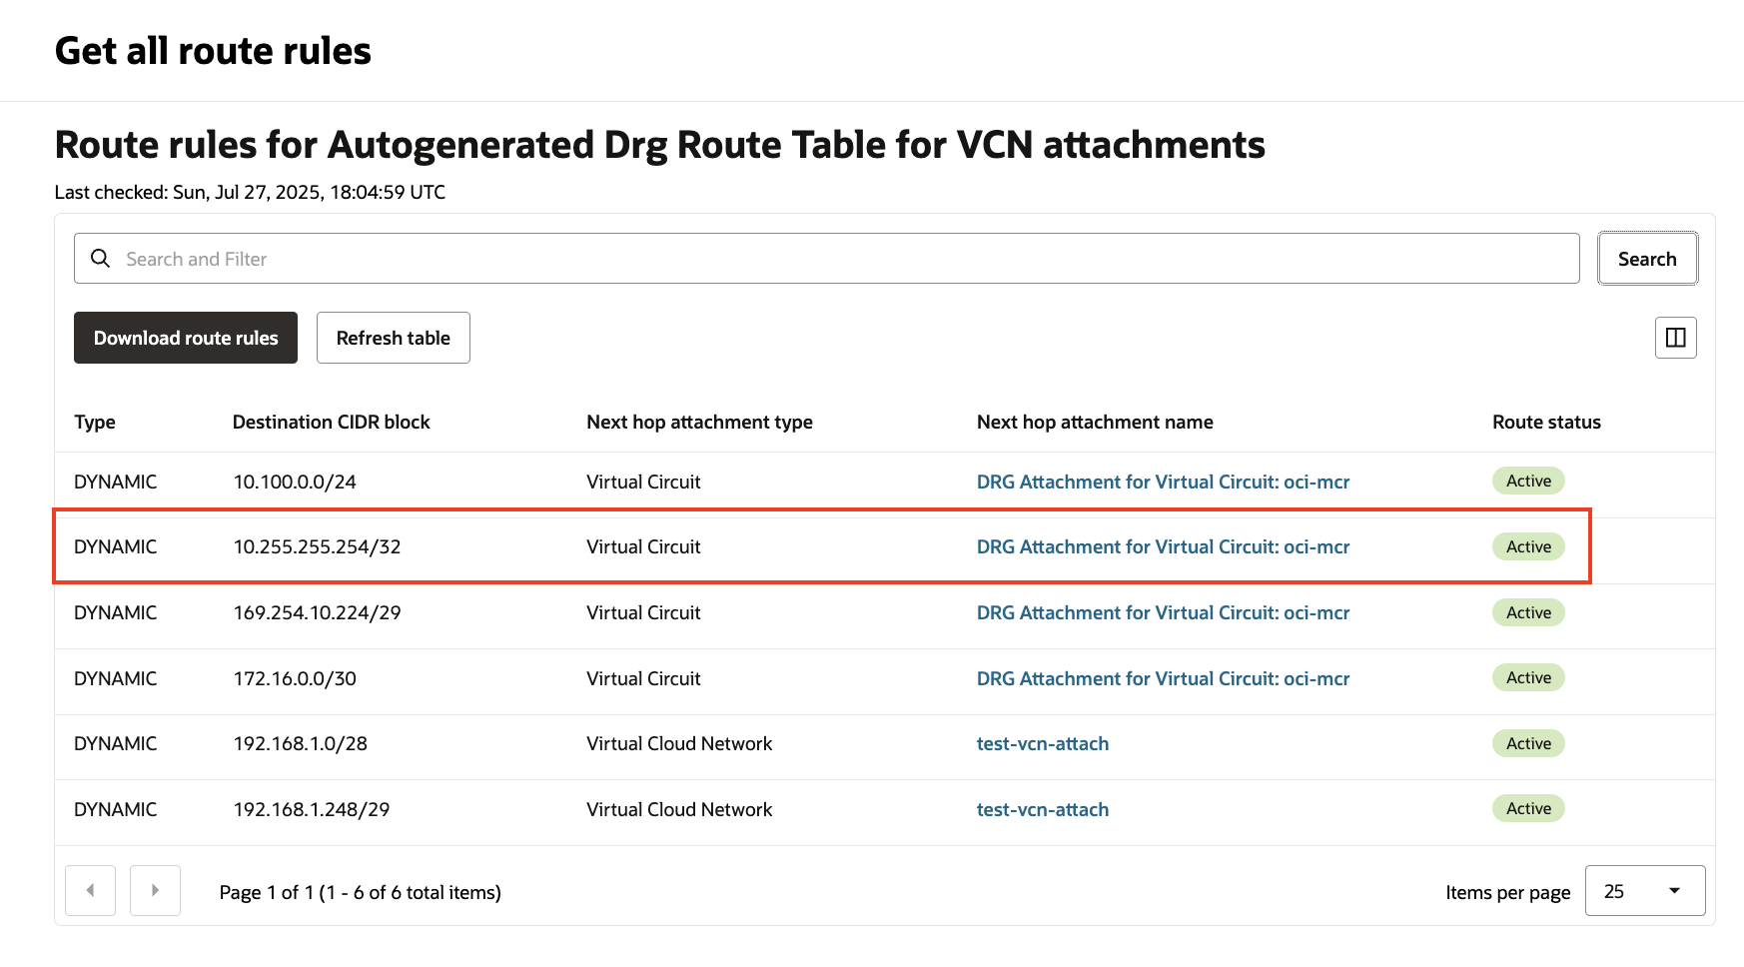Click Download route rules button

[186, 338]
